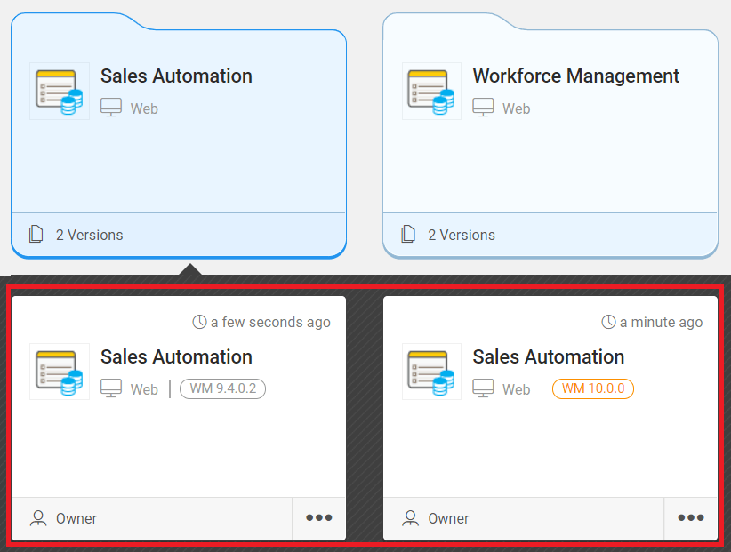Image resolution: width=731 pixels, height=552 pixels.
Task: Click the app icon on the WM 9.4.0.2 card
Action: (x=60, y=372)
